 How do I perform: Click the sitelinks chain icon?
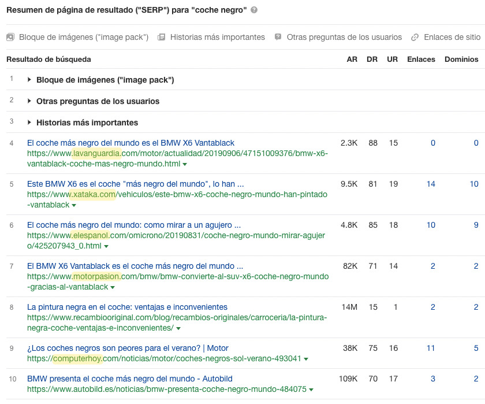(x=415, y=38)
